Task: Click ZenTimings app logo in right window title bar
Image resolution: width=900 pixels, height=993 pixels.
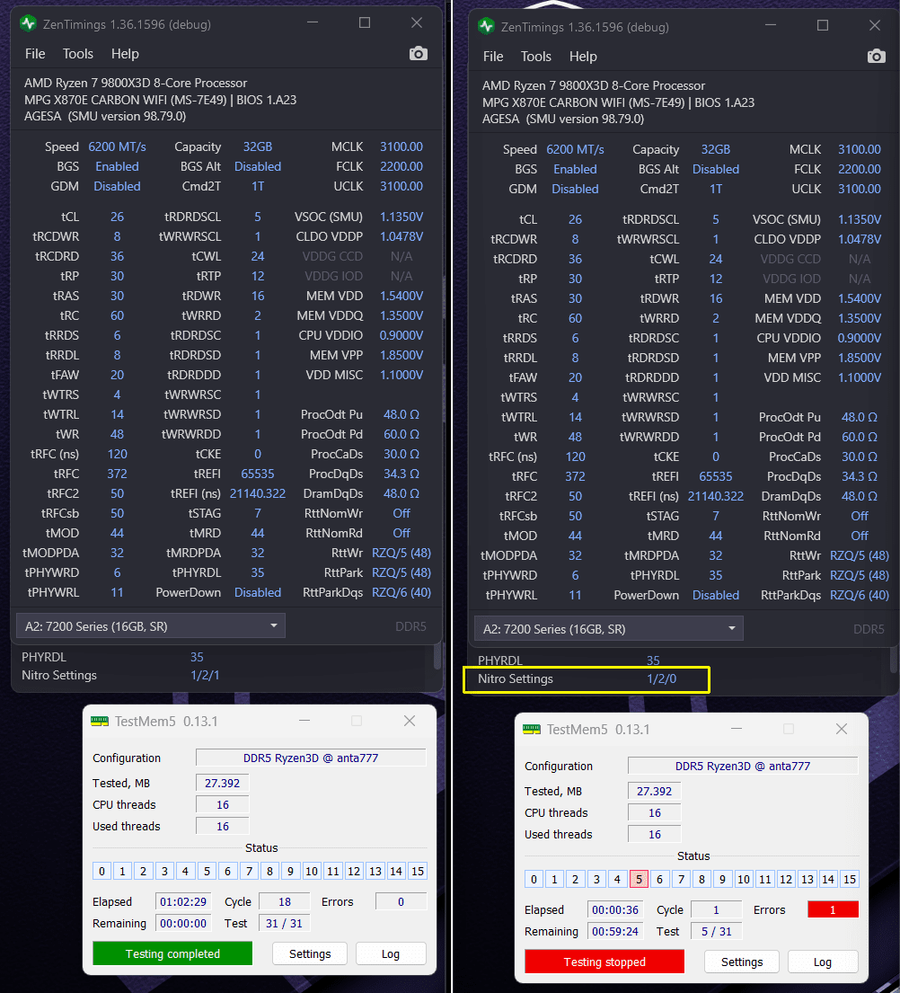Action: pyautogui.click(x=486, y=27)
